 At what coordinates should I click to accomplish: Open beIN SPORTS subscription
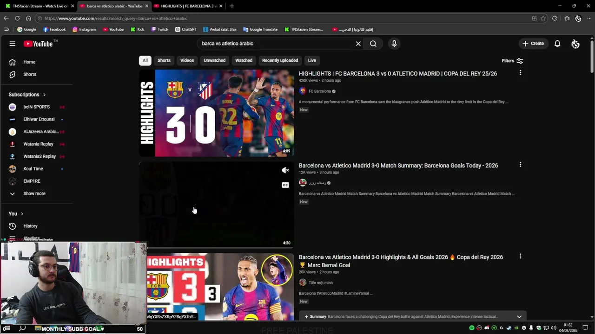pyautogui.click(x=36, y=107)
